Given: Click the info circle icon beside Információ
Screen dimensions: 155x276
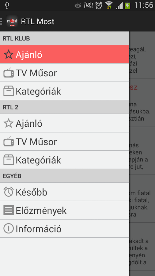Looking at the screenshot, I should 9,228.
